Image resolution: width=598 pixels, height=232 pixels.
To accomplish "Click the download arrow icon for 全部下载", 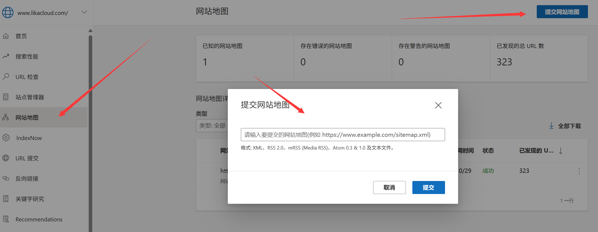I will pos(551,126).
